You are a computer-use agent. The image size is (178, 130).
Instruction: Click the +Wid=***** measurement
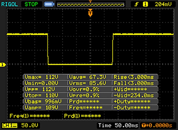[x=130, y=89]
